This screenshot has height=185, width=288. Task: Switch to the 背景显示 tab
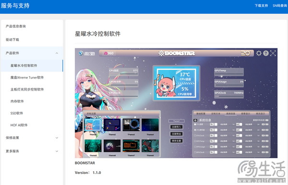[245, 114]
